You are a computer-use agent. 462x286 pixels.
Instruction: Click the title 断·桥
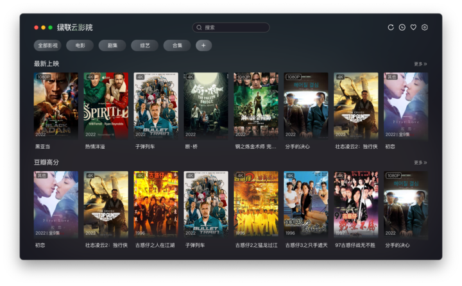[x=191, y=147]
